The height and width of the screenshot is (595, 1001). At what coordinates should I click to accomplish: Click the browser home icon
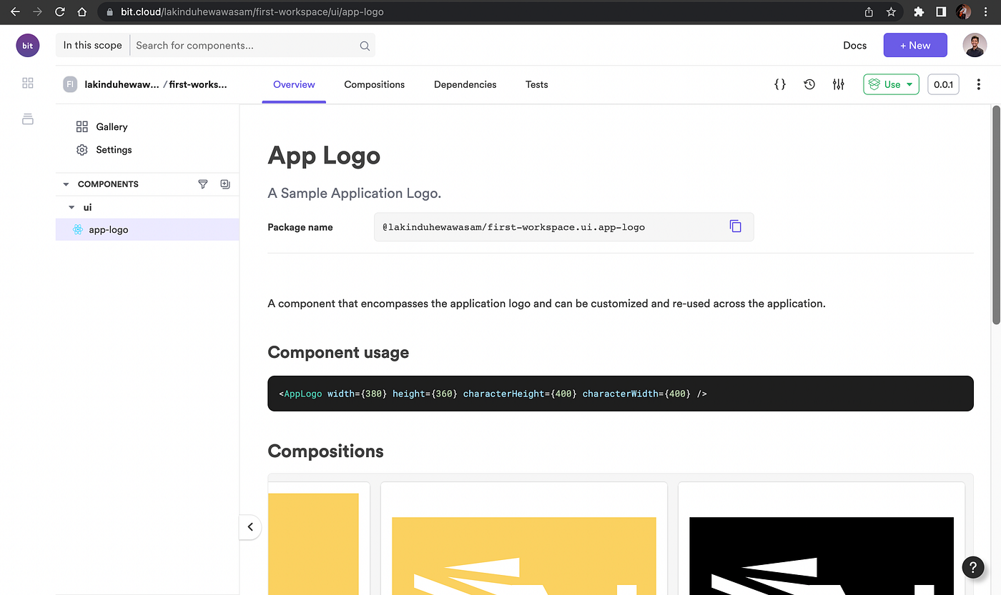click(x=82, y=11)
